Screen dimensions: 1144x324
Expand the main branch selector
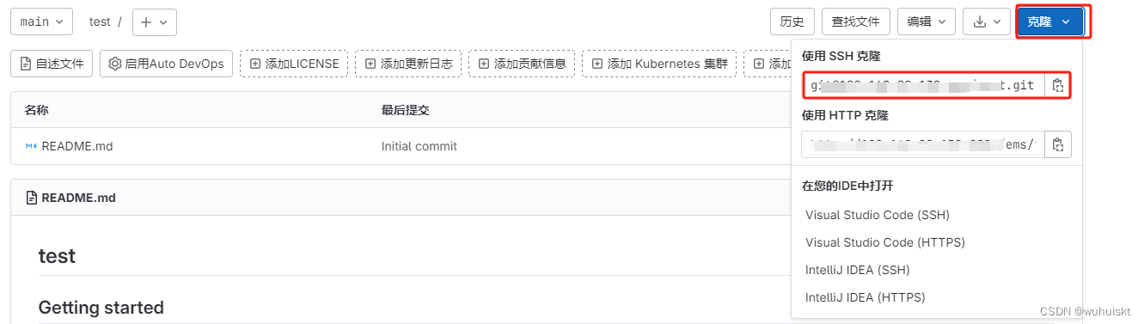(x=42, y=22)
